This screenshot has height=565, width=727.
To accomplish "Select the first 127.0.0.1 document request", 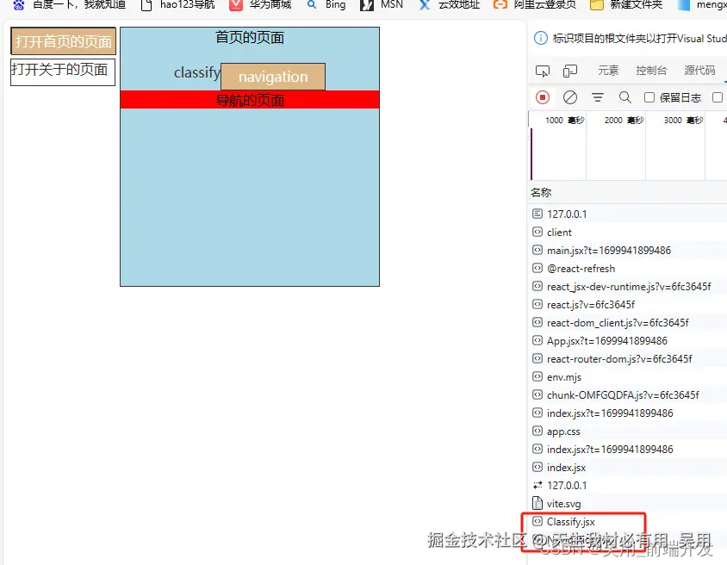I will point(629,214).
